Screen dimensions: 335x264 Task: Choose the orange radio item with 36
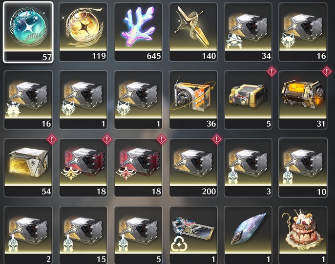click(193, 100)
